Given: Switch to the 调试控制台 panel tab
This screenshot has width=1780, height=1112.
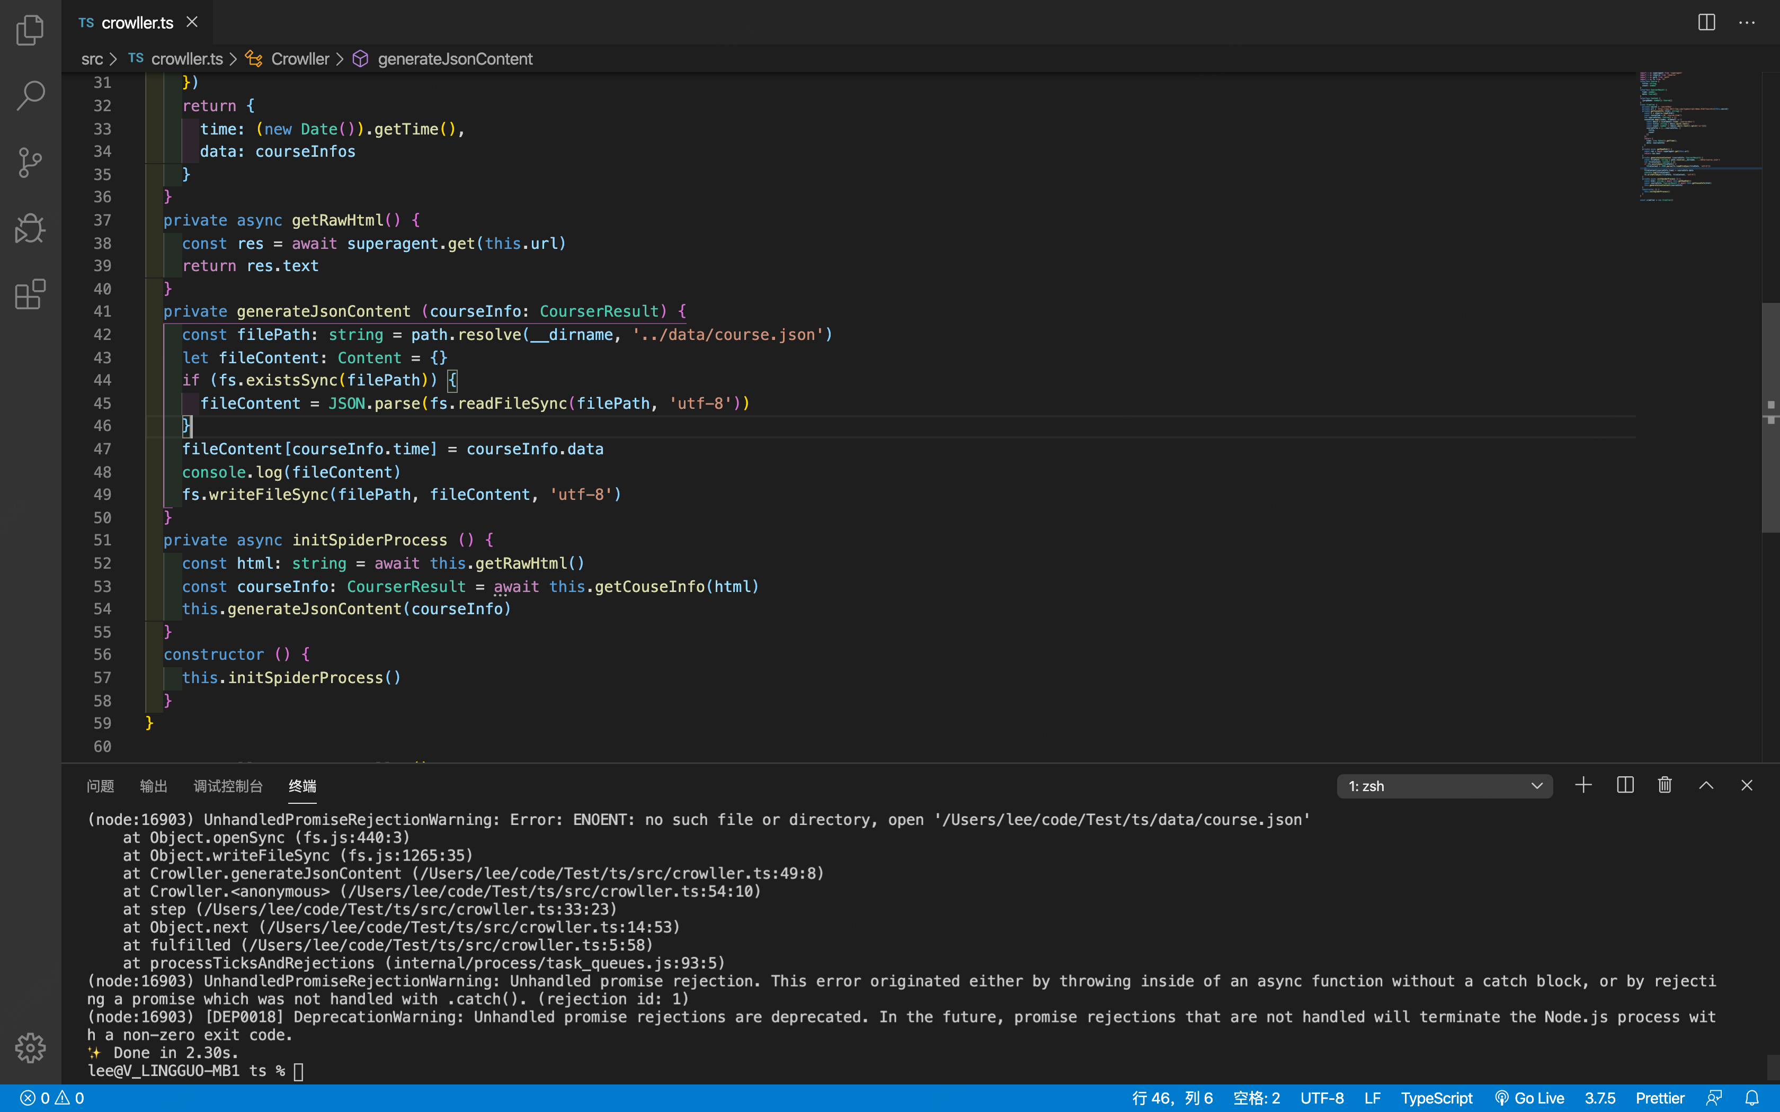Looking at the screenshot, I should pos(228,786).
